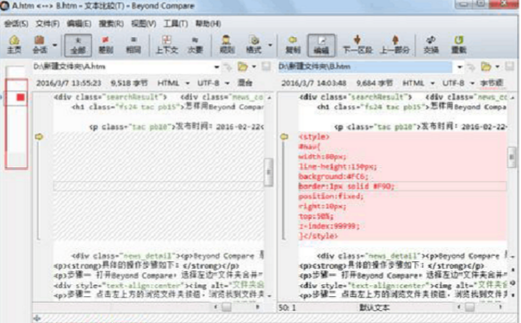Click the right pane browse folder icon

(x=486, y=67)
